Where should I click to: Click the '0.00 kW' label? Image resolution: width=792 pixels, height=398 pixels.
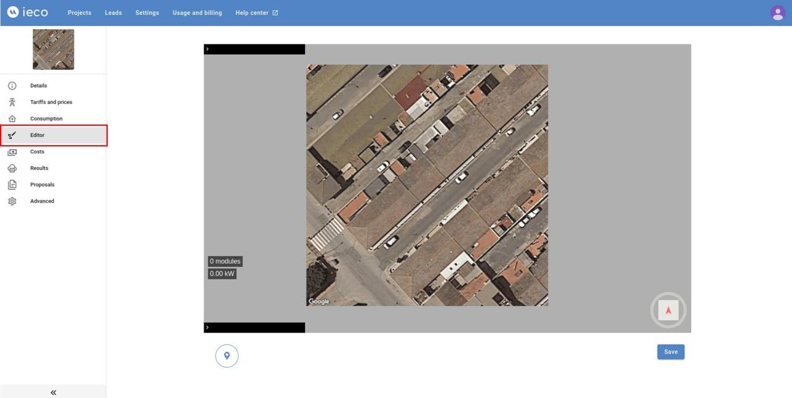pyautogui.click(x=222, y=274)
